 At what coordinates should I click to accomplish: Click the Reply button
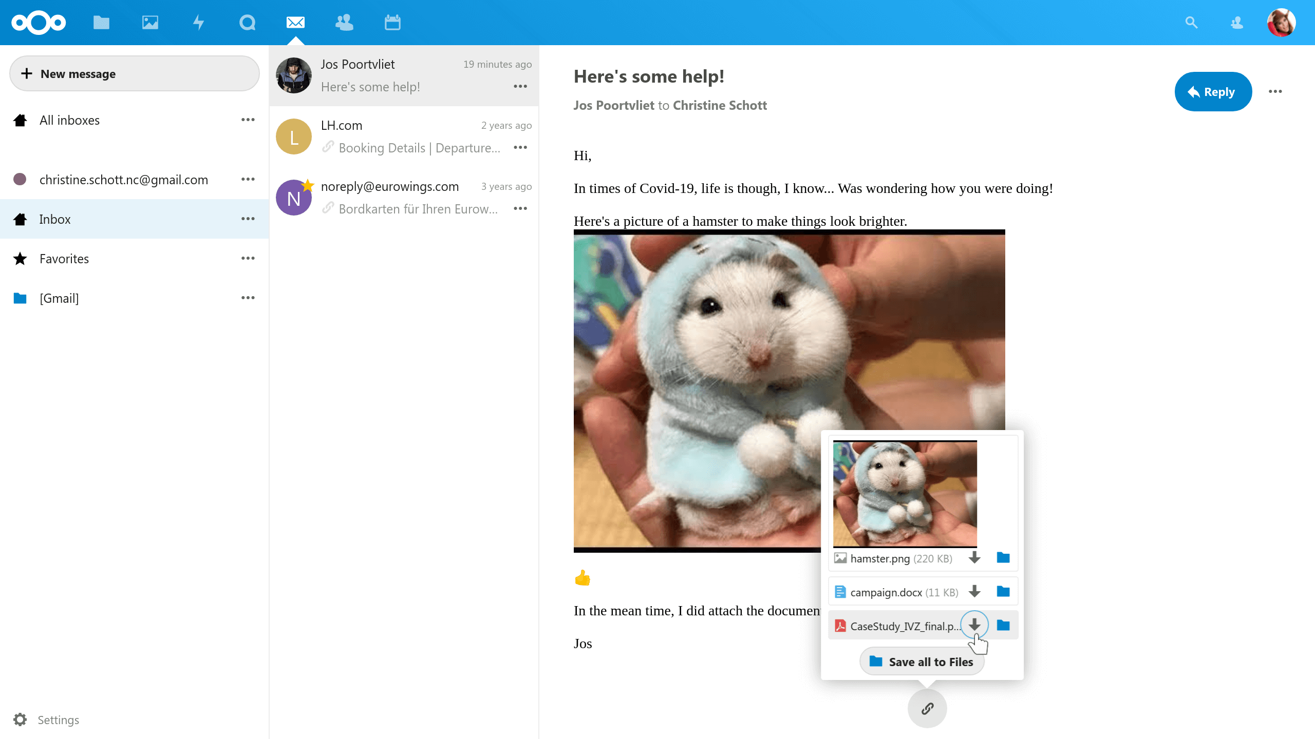1213,91
